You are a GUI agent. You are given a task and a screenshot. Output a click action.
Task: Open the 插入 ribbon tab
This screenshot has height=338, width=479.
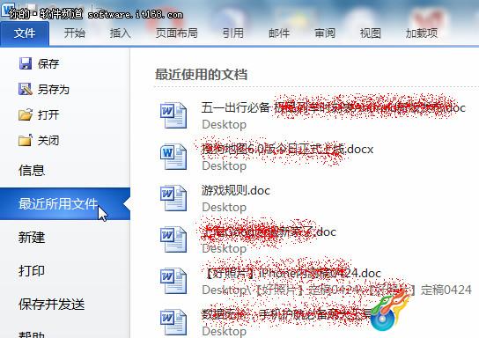(x=120, y=33)
